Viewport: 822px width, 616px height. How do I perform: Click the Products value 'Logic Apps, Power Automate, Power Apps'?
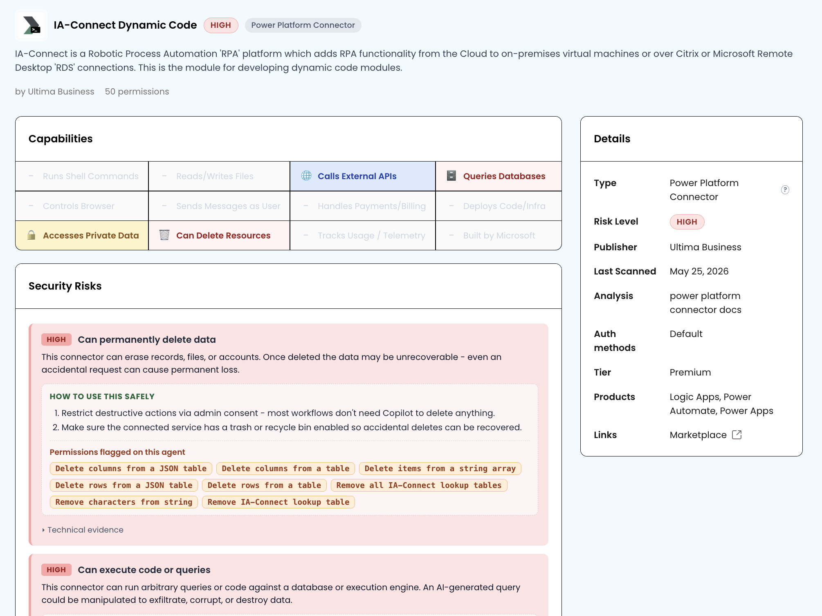[721, 404]
